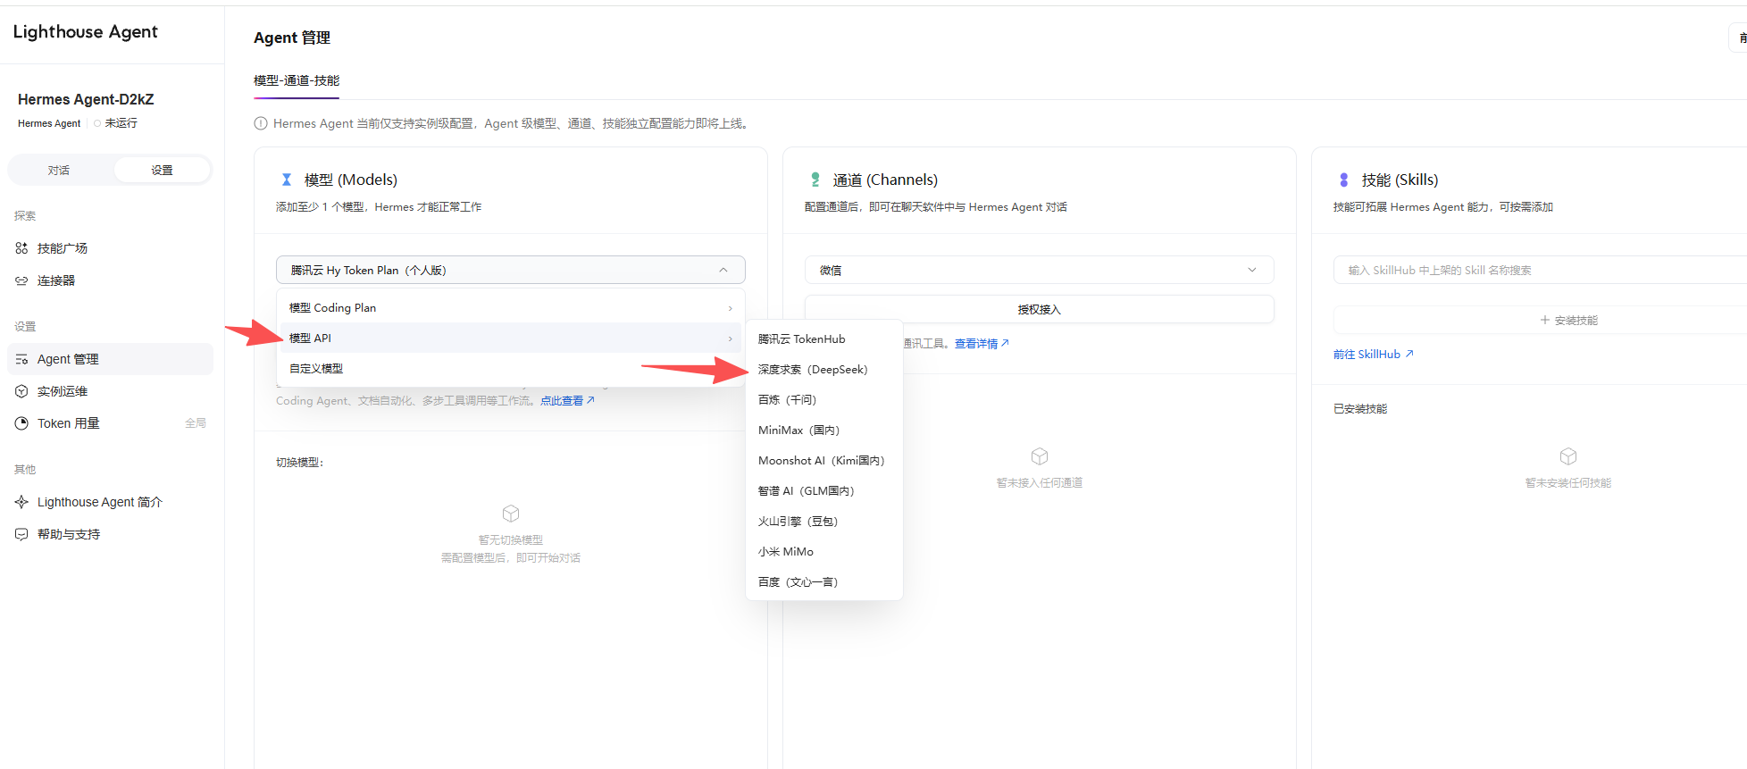
Task: Click the 技能 (Skills) purple icon
Action: pyautogui.click(x=1344, y=180)
